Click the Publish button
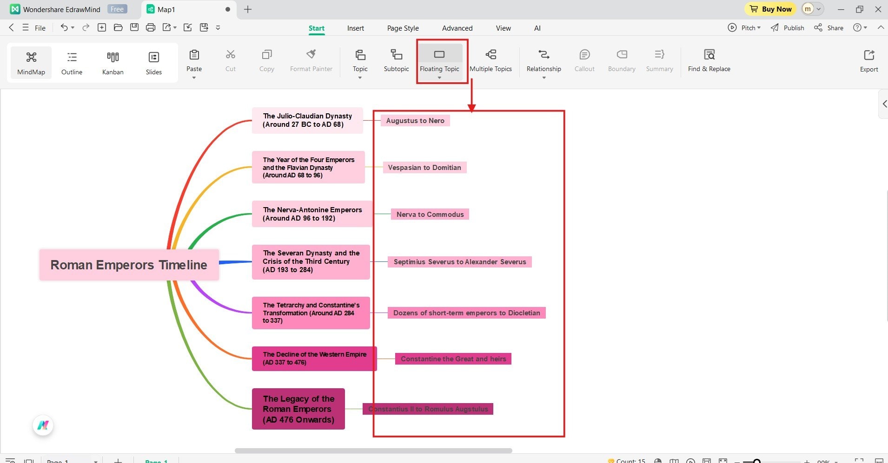This screenshot has height=463, width=888. pyautogui.click(x=788, y=28)
